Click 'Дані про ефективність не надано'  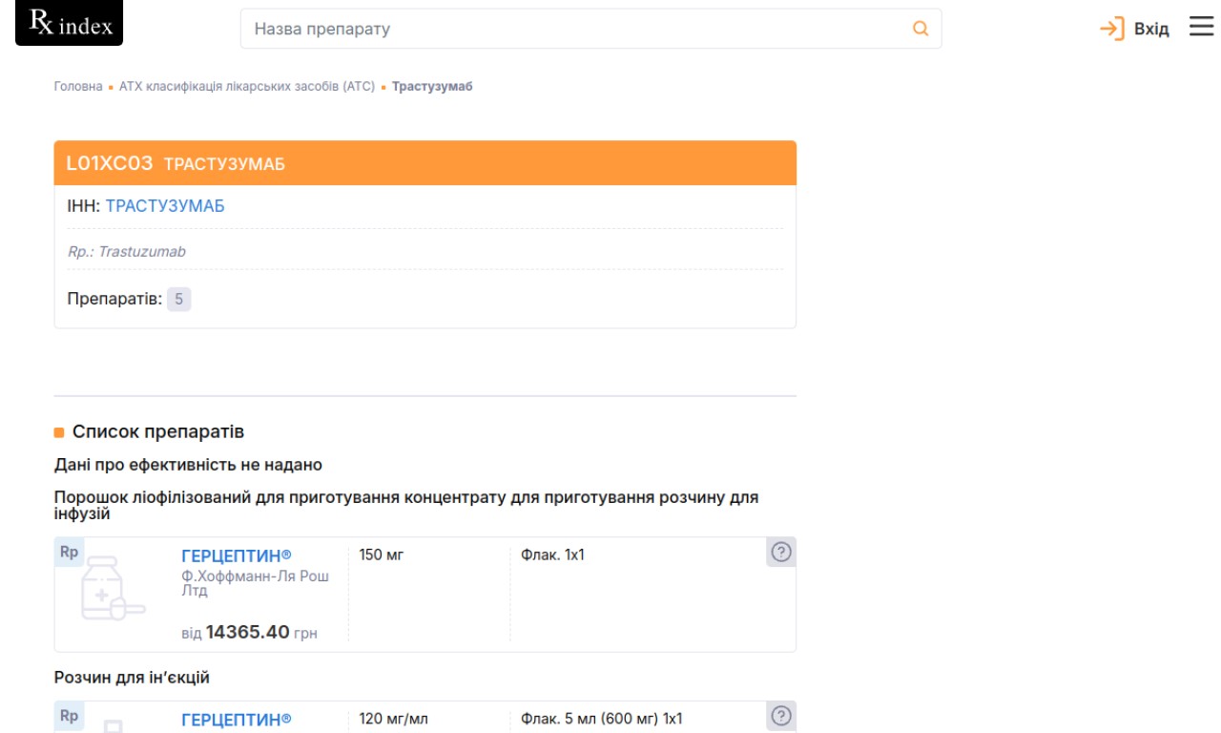click(188, 465)
